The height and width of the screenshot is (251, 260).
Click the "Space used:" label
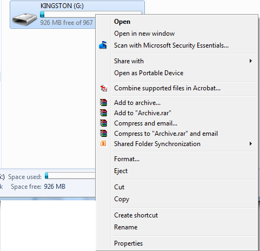coord(25,177)
